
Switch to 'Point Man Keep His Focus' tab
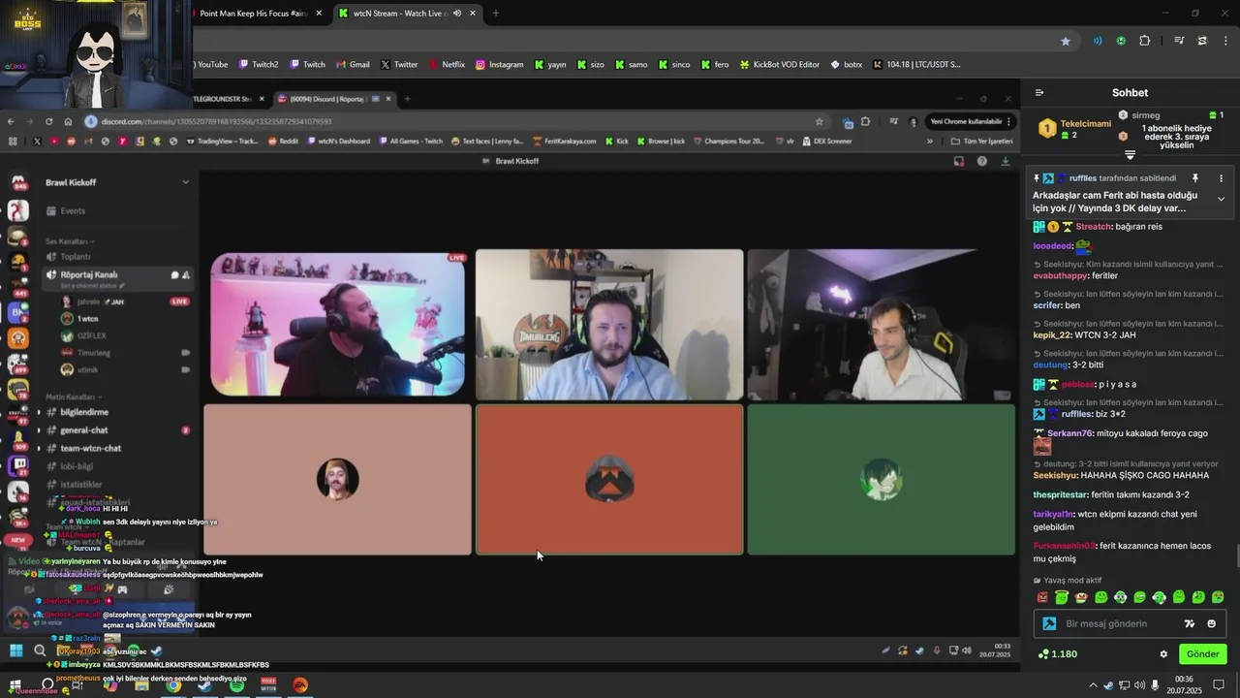tap(254, 14)
